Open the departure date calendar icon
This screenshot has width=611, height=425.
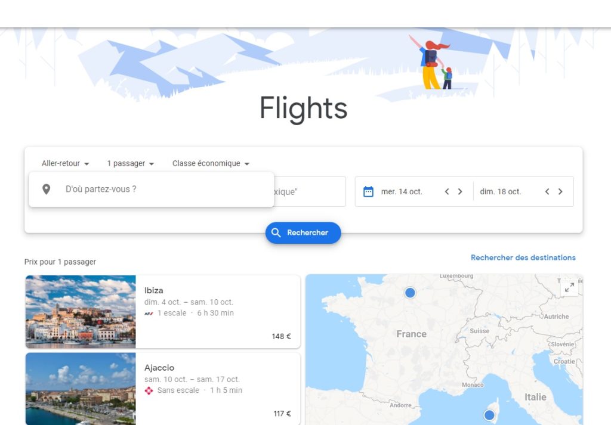370,191
